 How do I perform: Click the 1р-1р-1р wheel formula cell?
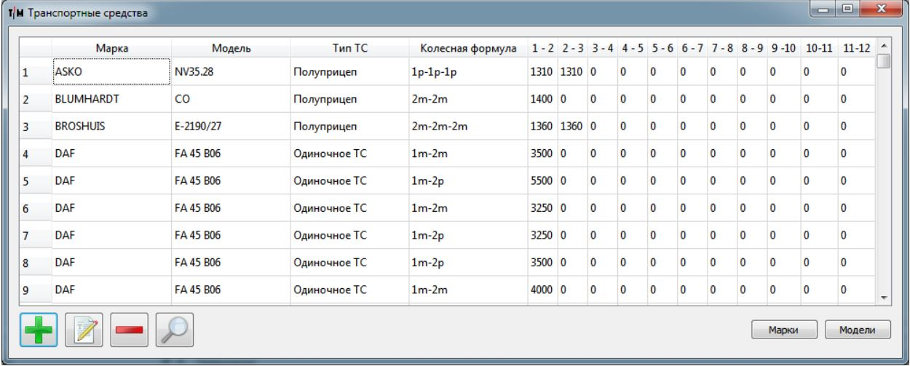[x=468, y=71]
